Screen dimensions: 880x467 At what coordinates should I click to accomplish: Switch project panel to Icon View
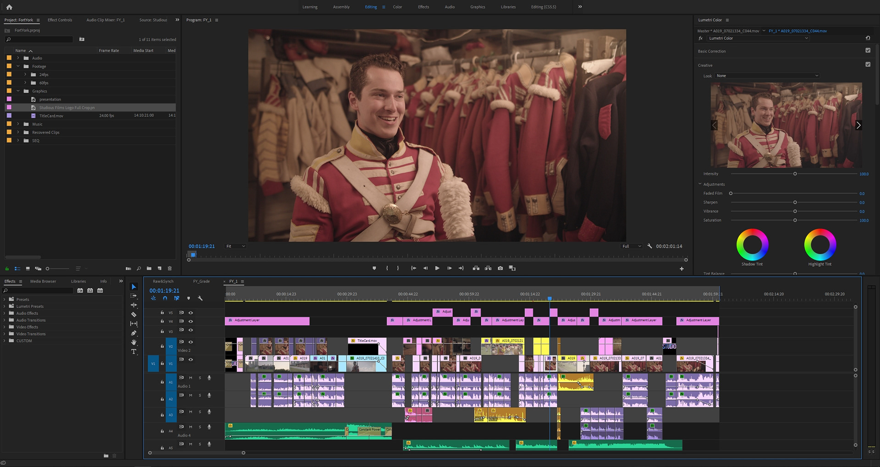click(28, 269)
